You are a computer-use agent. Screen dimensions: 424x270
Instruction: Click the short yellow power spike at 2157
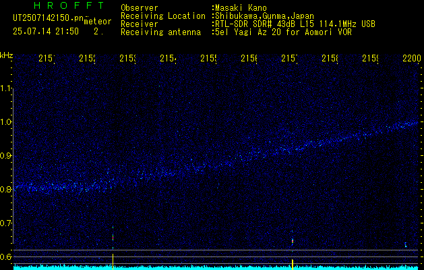point(293,264)
